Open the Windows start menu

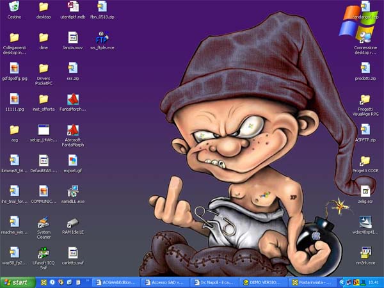[x=18, y=282]
